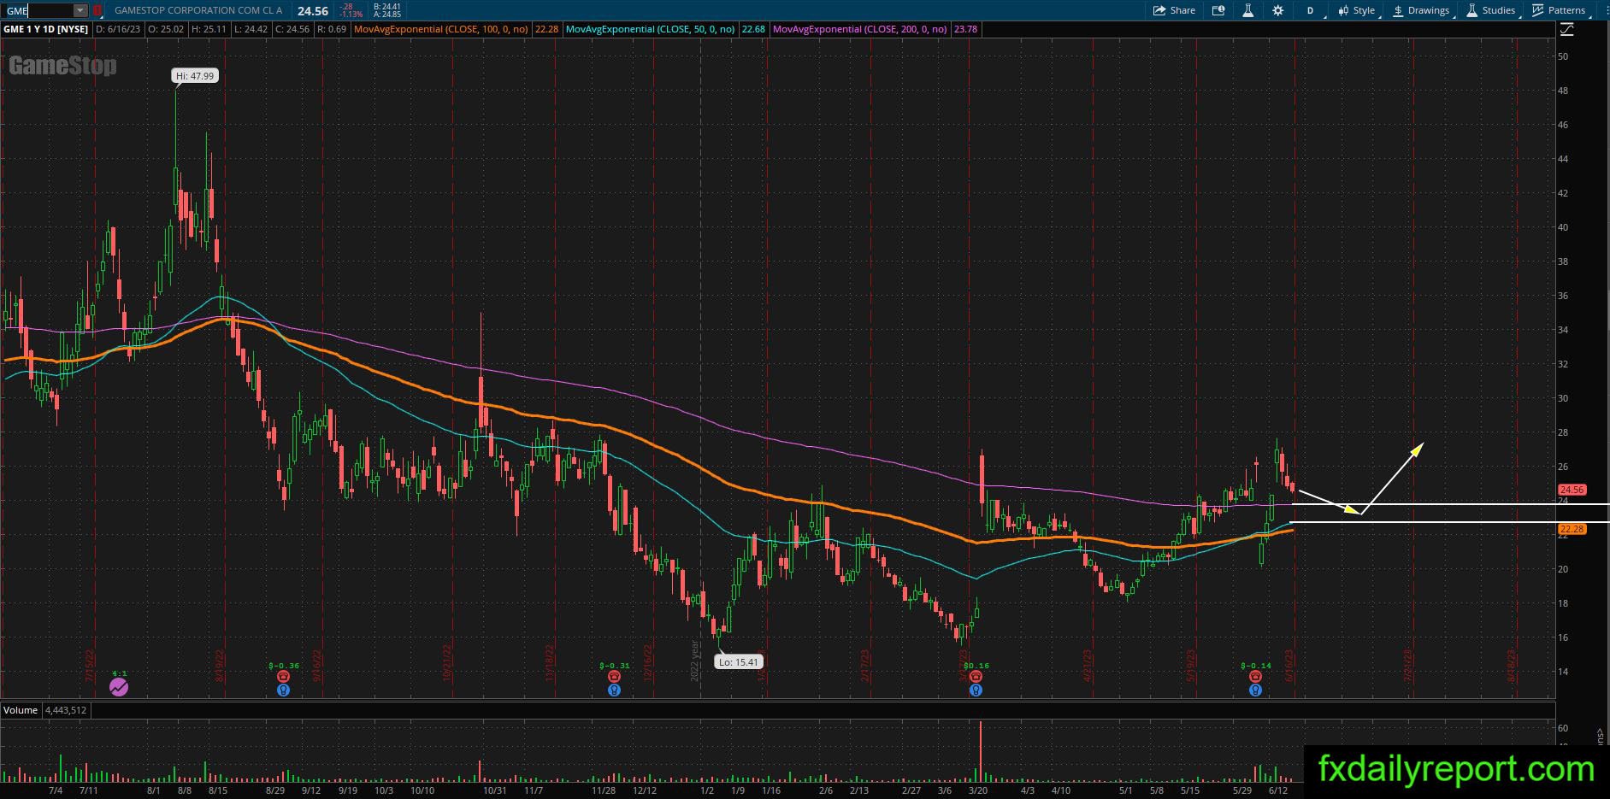This screenshot has width=1610, height=799.
Task: Click the red 24.56 price tag on axis
Action: point(1572,491)
